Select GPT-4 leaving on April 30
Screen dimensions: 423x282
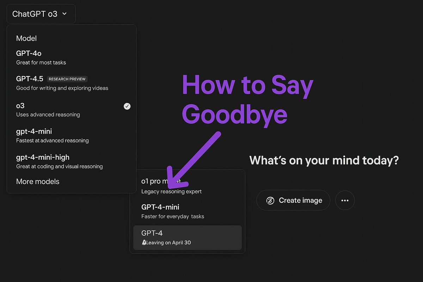pos(187,238)
